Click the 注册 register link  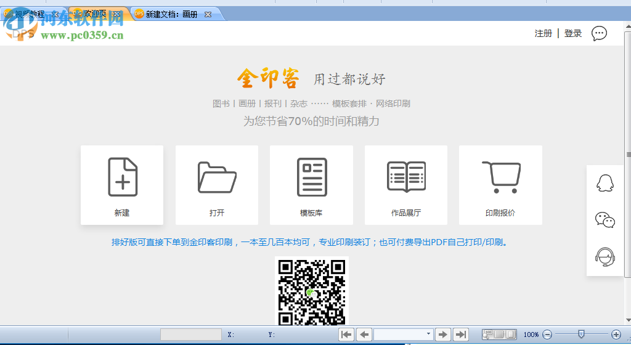[543, 33]
